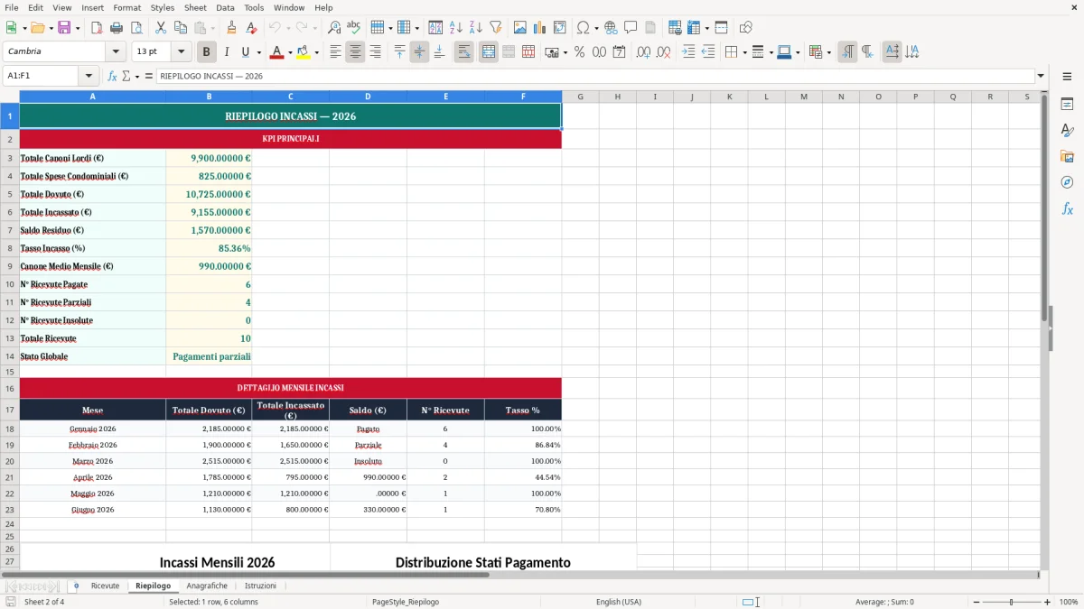This screenshot has width=1084, height=609.
Task: Delete a decimal place
Action: click(x=663, y=52)
